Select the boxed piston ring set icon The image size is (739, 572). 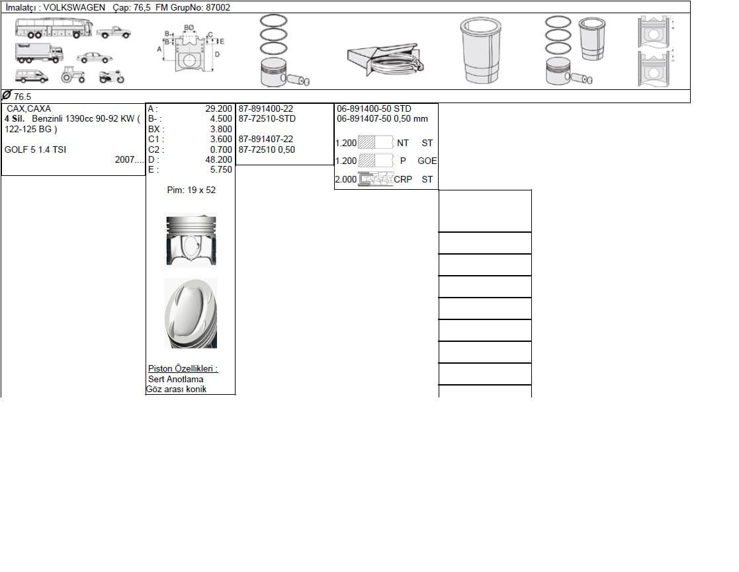tap(386, 60)
